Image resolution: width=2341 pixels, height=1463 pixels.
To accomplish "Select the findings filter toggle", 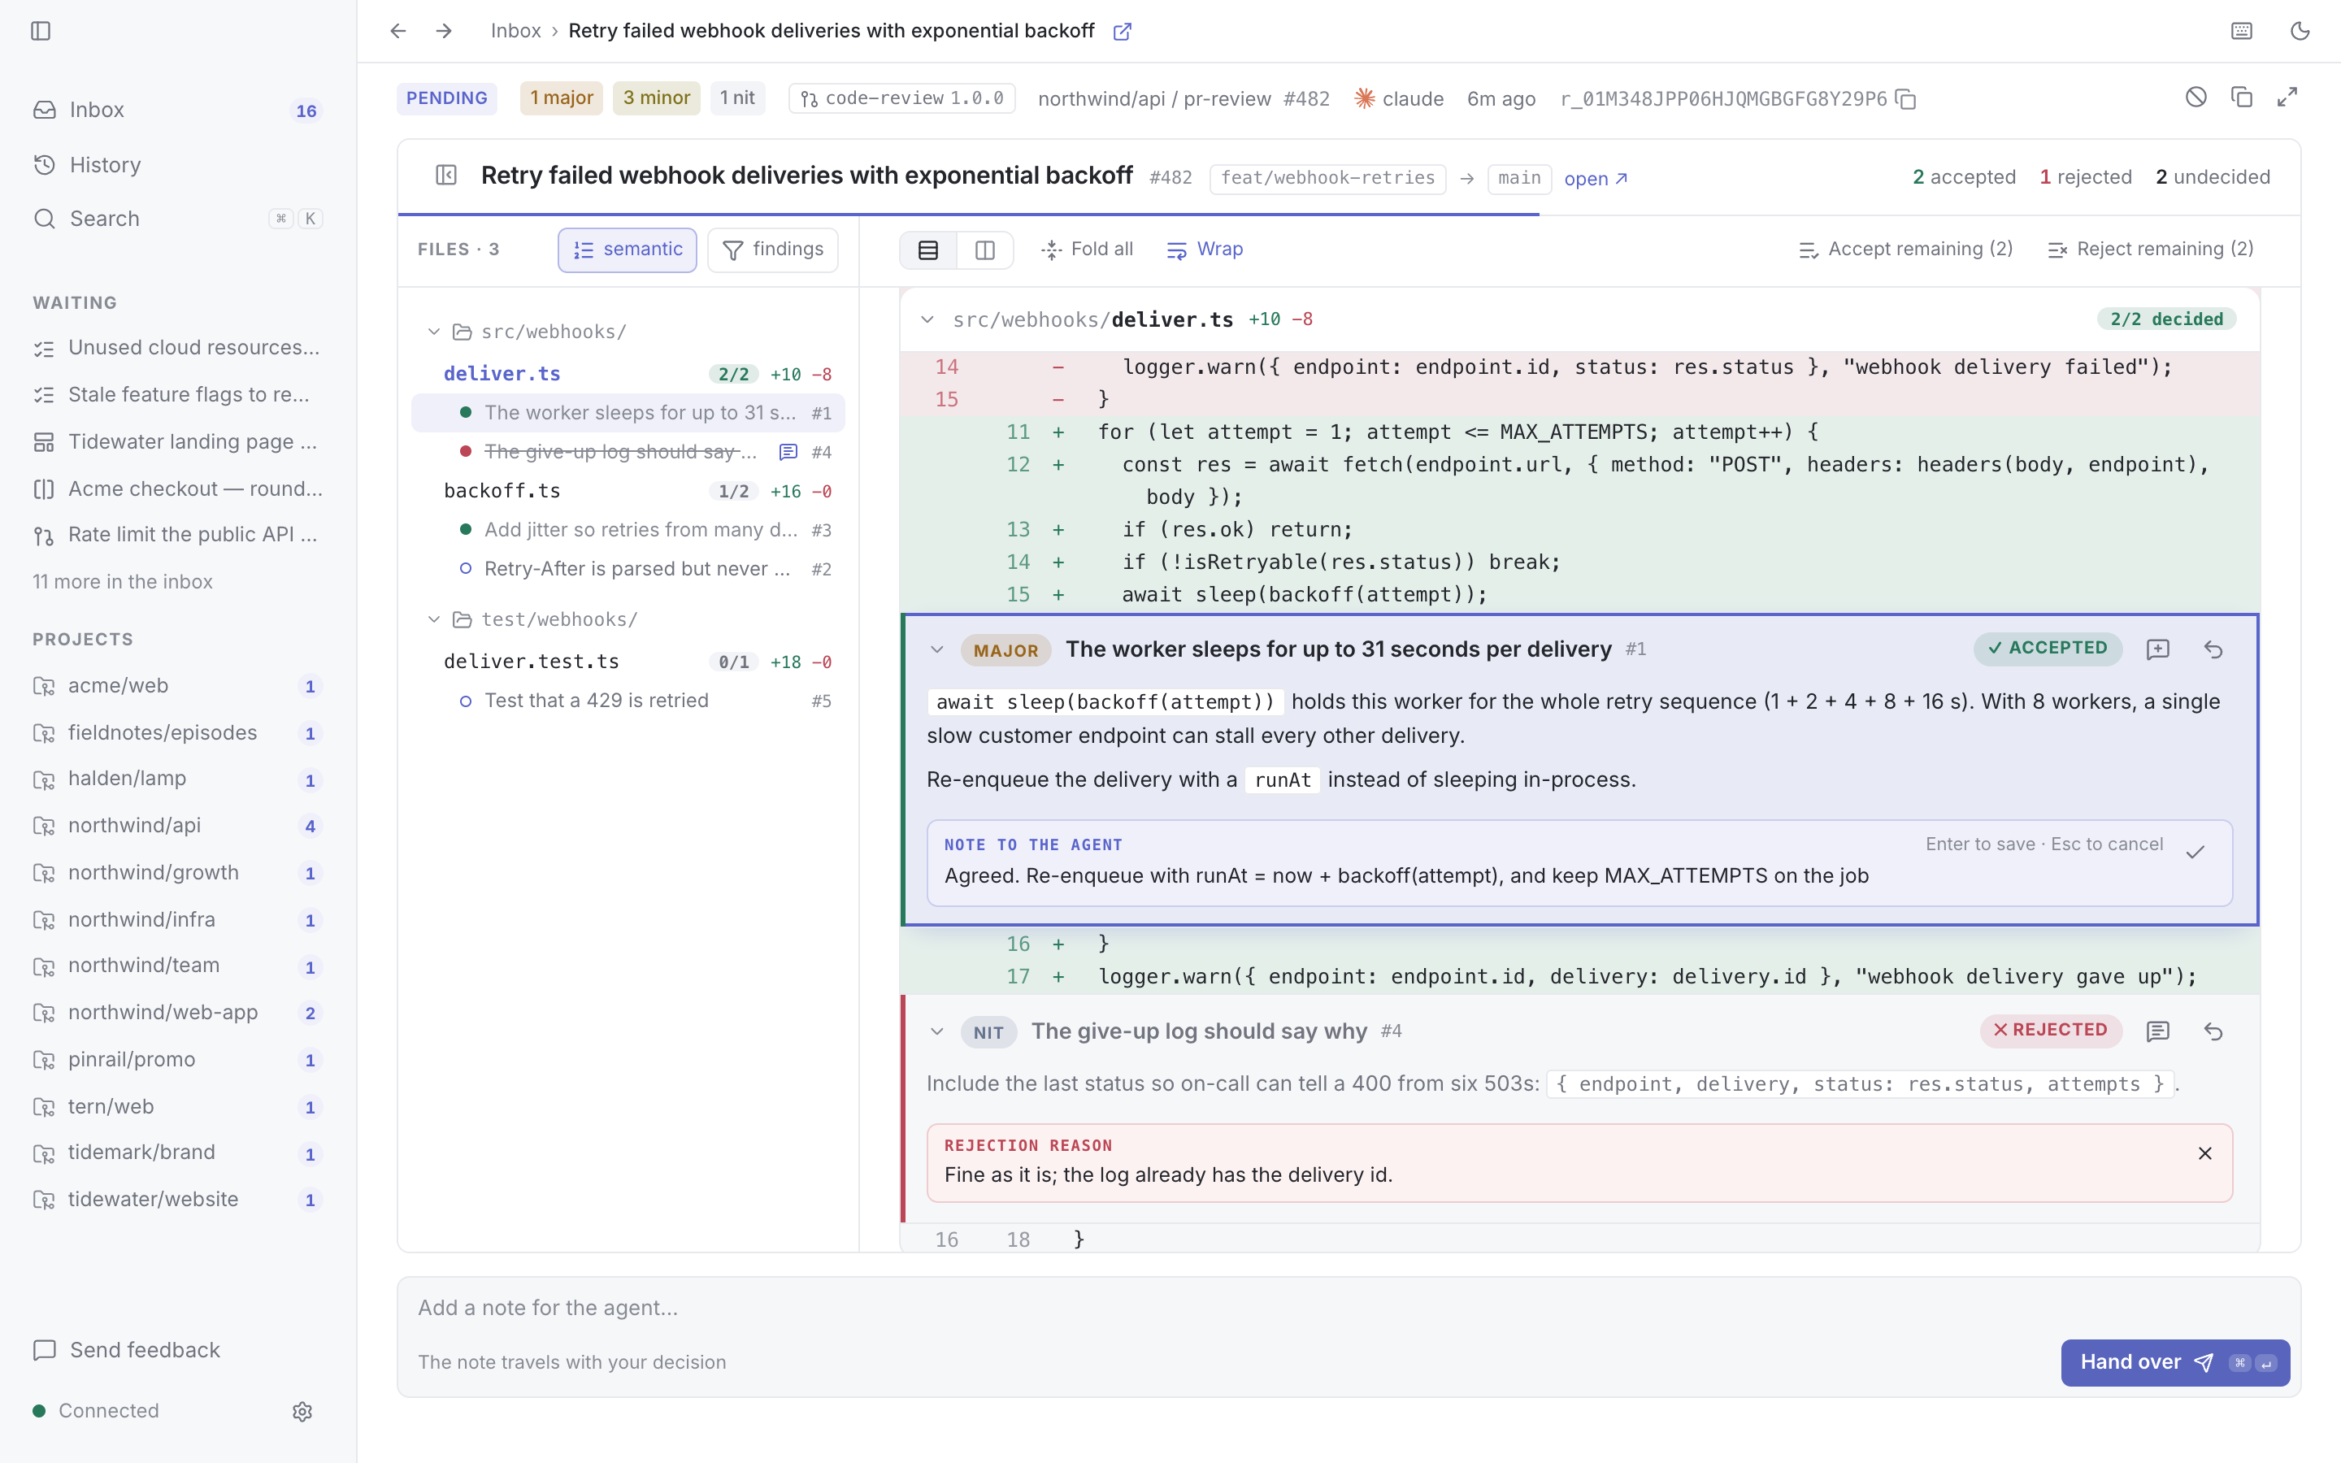I will [x=772, y=250].
